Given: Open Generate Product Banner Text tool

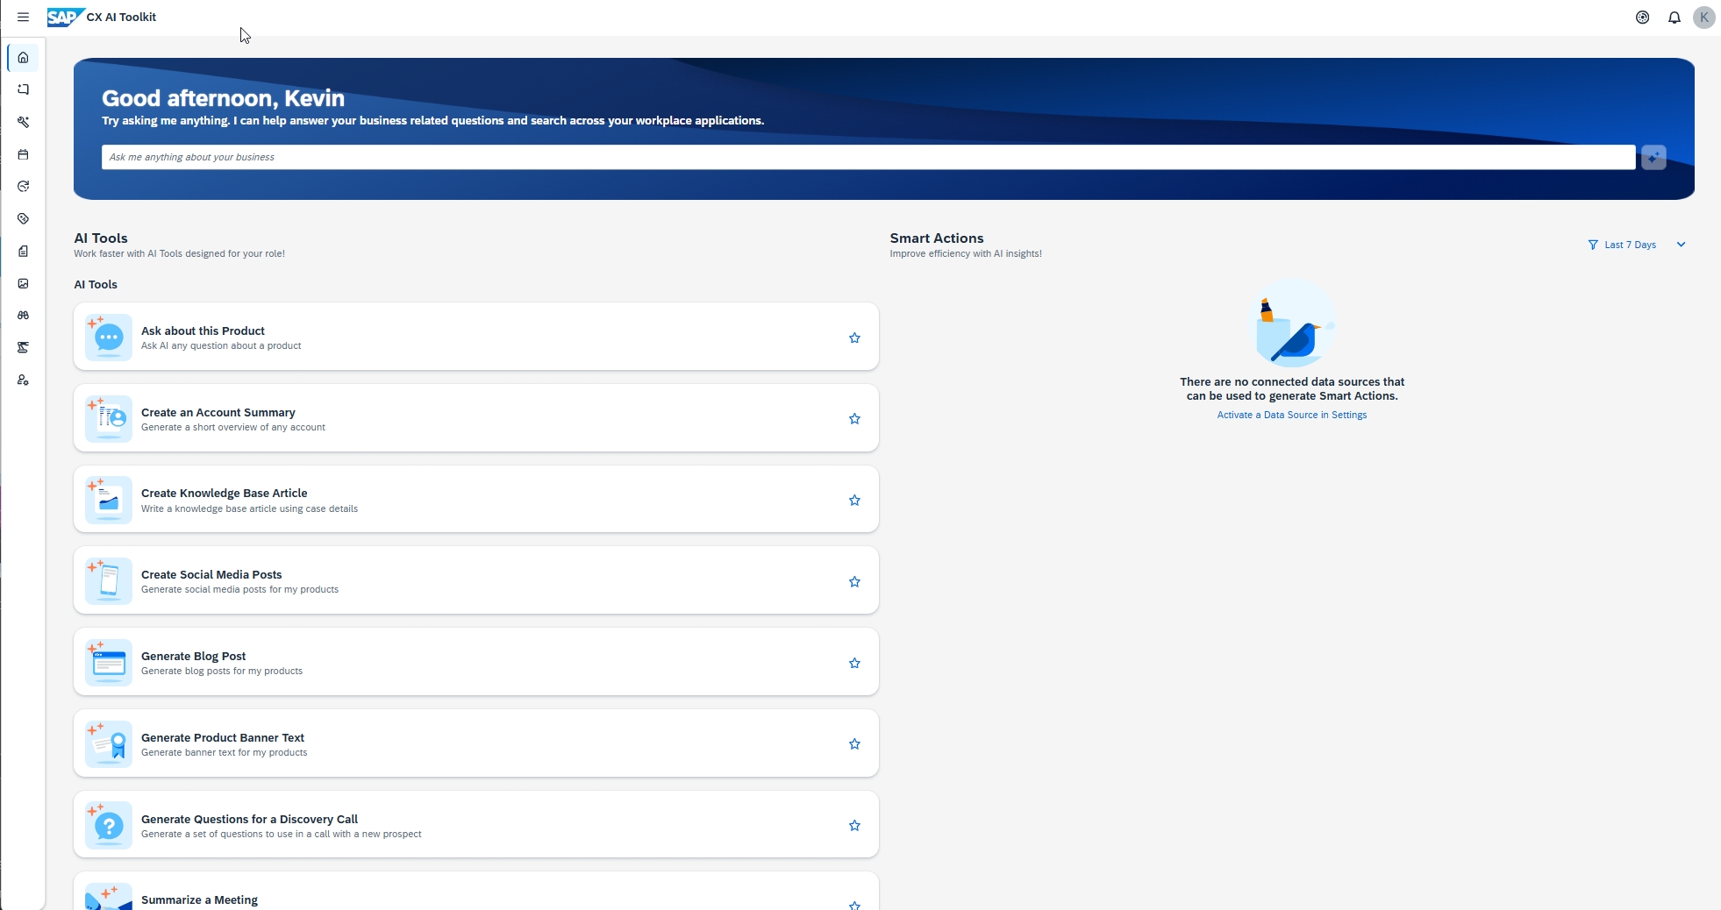Looking at the screenshot, I should click(x=476, y=743).
